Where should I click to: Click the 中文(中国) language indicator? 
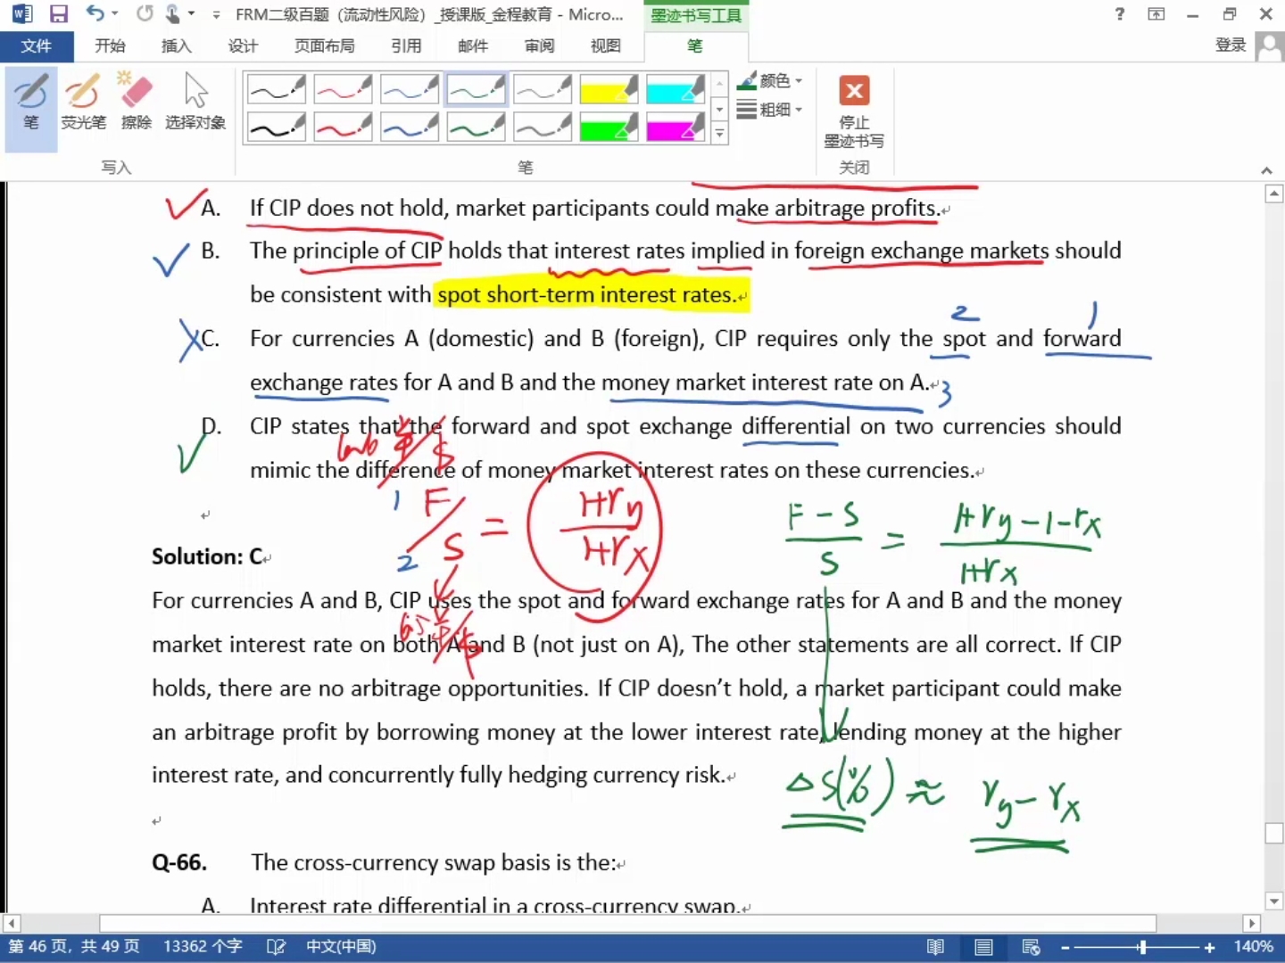pyautogui.click(x=341, y=947)
